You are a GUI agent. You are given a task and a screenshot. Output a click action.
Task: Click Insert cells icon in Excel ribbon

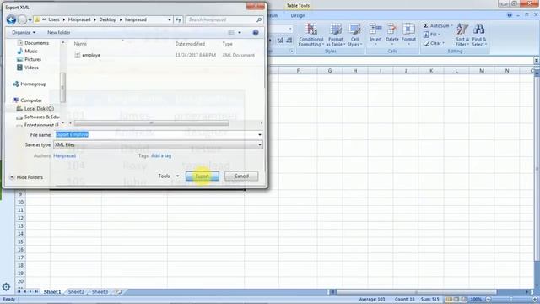coord(375,34)
